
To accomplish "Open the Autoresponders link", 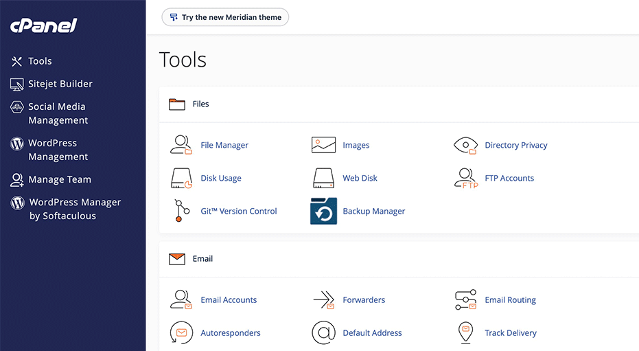I will (x=230, y=333).
